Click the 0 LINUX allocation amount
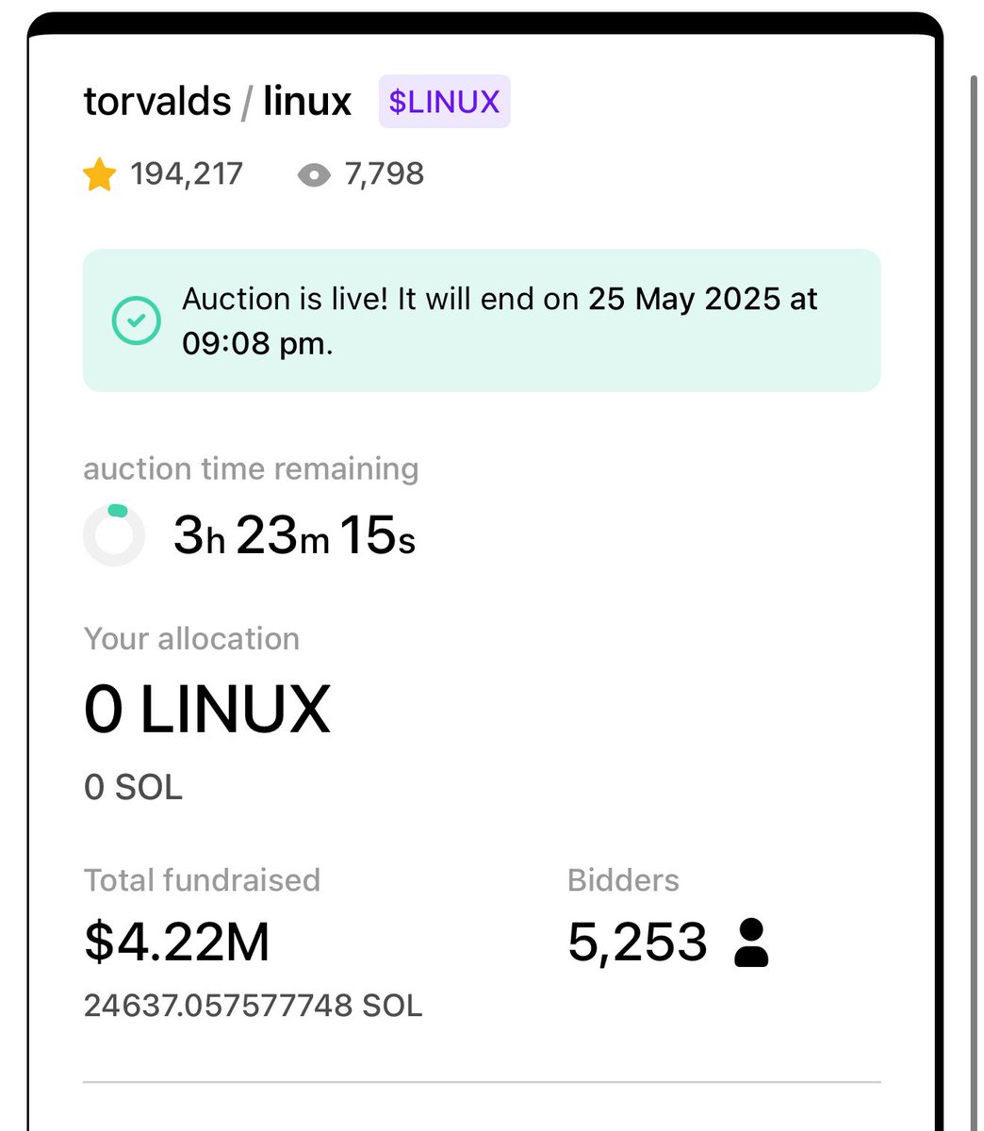984x1131 pixels. tap(207, 710)
